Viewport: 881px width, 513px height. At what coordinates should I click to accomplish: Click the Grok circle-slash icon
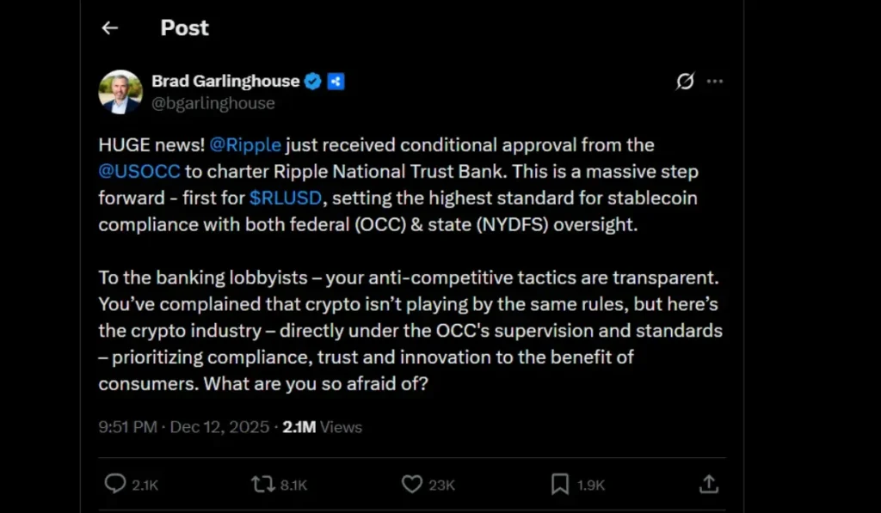tap(685, 82)
